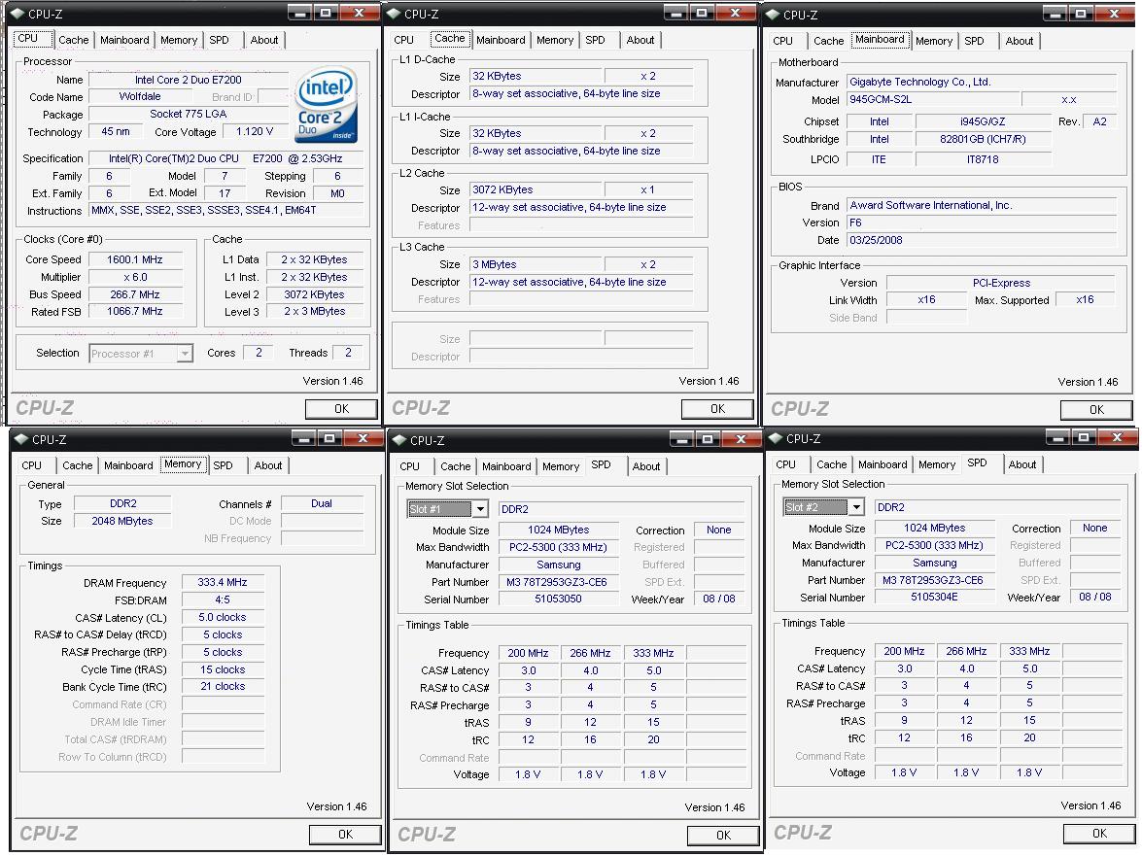Click the Southbridge value 82801GB (ICH7/R)

tap(983, 139)
